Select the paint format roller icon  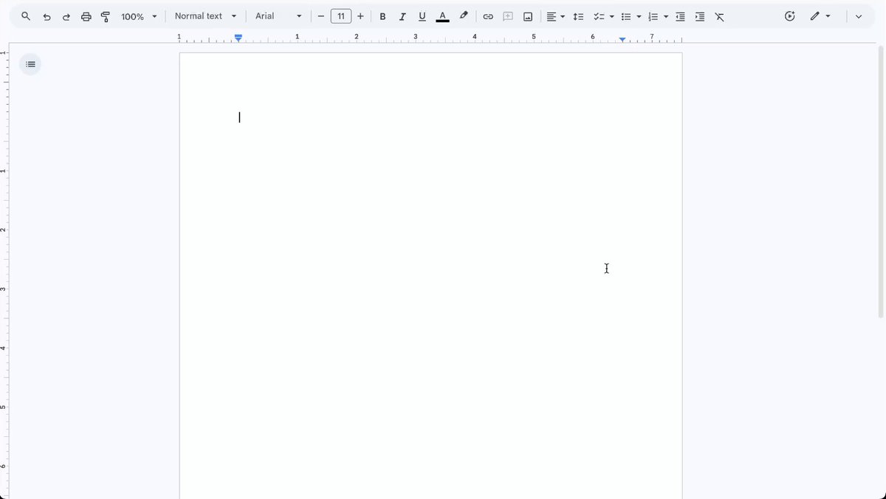tap(105, 16)
